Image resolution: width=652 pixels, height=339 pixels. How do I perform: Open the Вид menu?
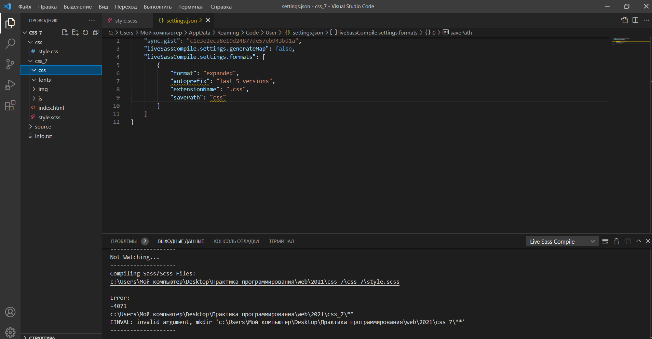click(x=103, y=6)
